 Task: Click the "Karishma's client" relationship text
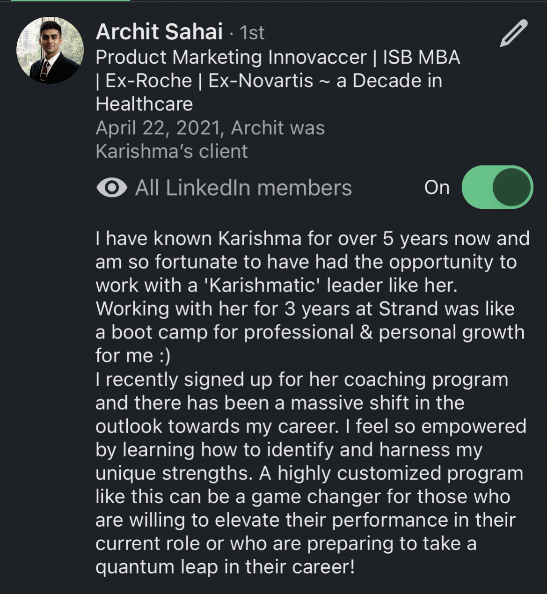coord(171,151)
